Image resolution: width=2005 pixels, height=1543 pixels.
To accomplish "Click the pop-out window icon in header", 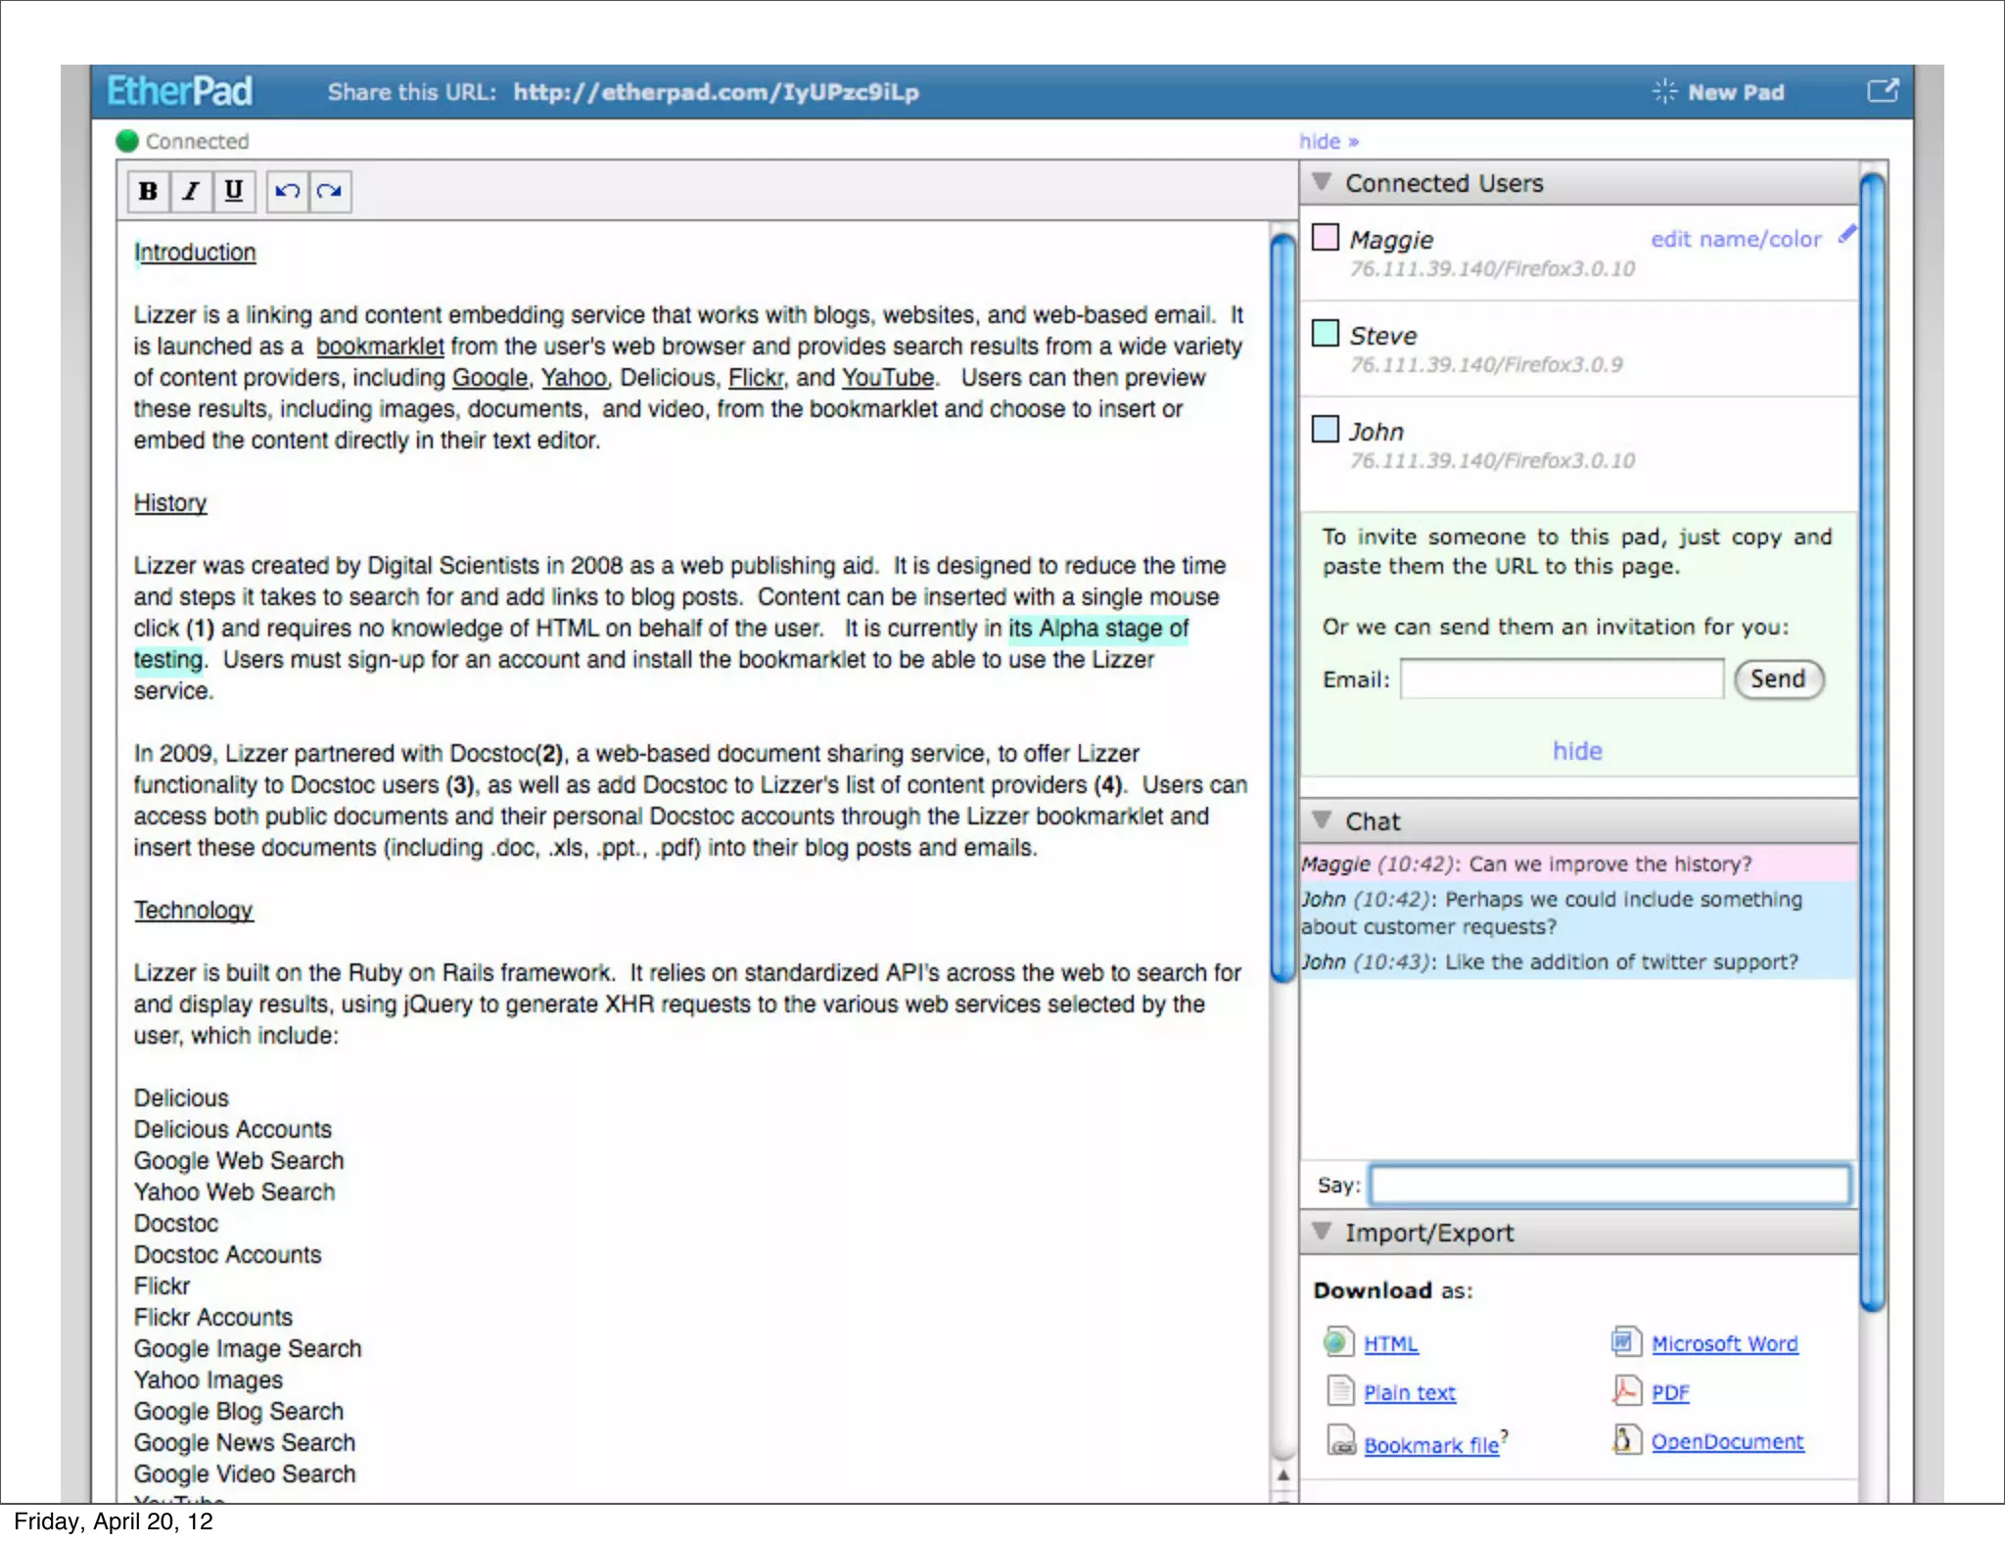I will tap(1882, 91).
